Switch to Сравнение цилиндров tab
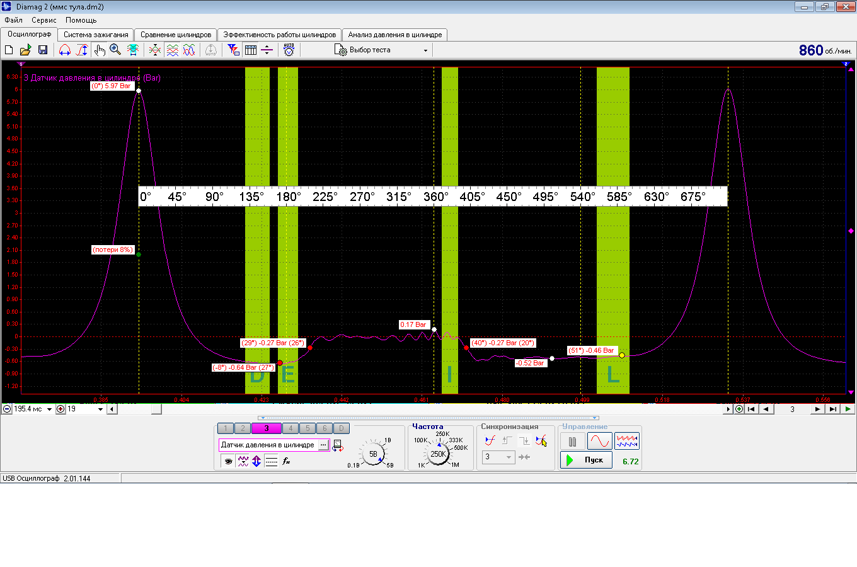Image resolution: width=857 pixels, height=567 pixels. 176,35
